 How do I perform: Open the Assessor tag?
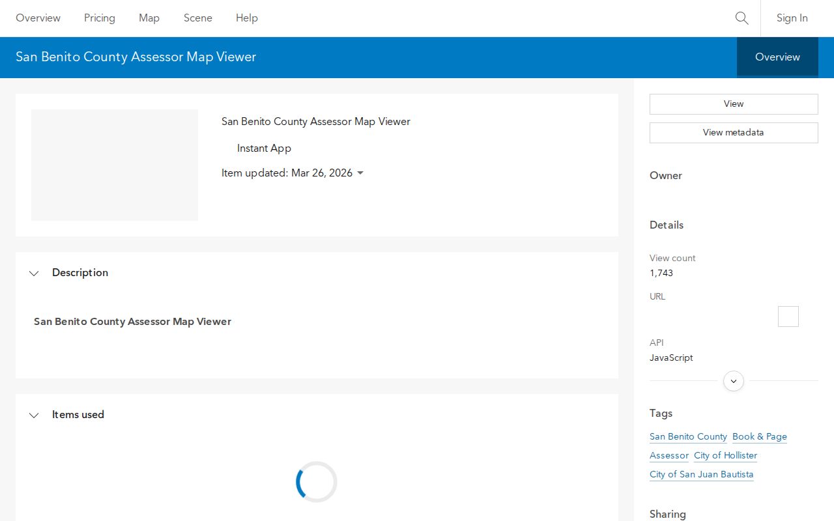(669, 456)
